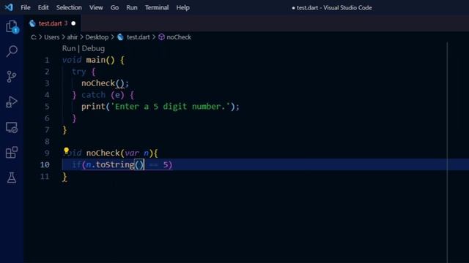Click line number 10 in gutter
This screenshot has height=263, width=469.
[x=45, y=164]
